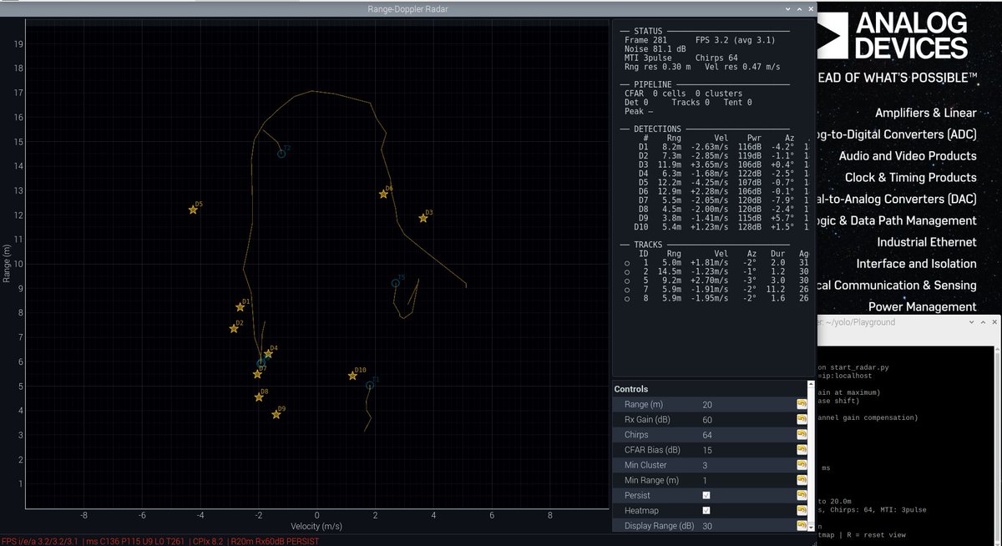The image size is (1002, 546).
Task: Select track ID 1 row at 5.0m
Action: 716,263
